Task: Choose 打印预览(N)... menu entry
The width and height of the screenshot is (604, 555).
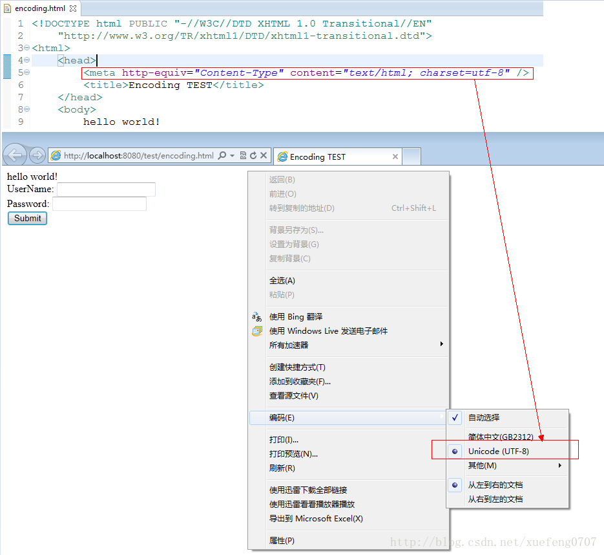Action: (x=348, y=454)
